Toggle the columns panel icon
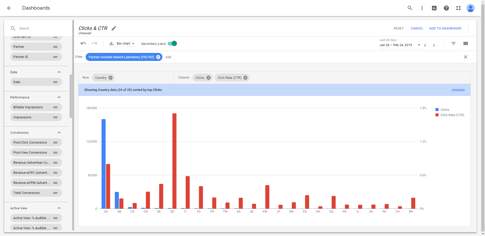485x236 pixels. (x=466, y=44)
